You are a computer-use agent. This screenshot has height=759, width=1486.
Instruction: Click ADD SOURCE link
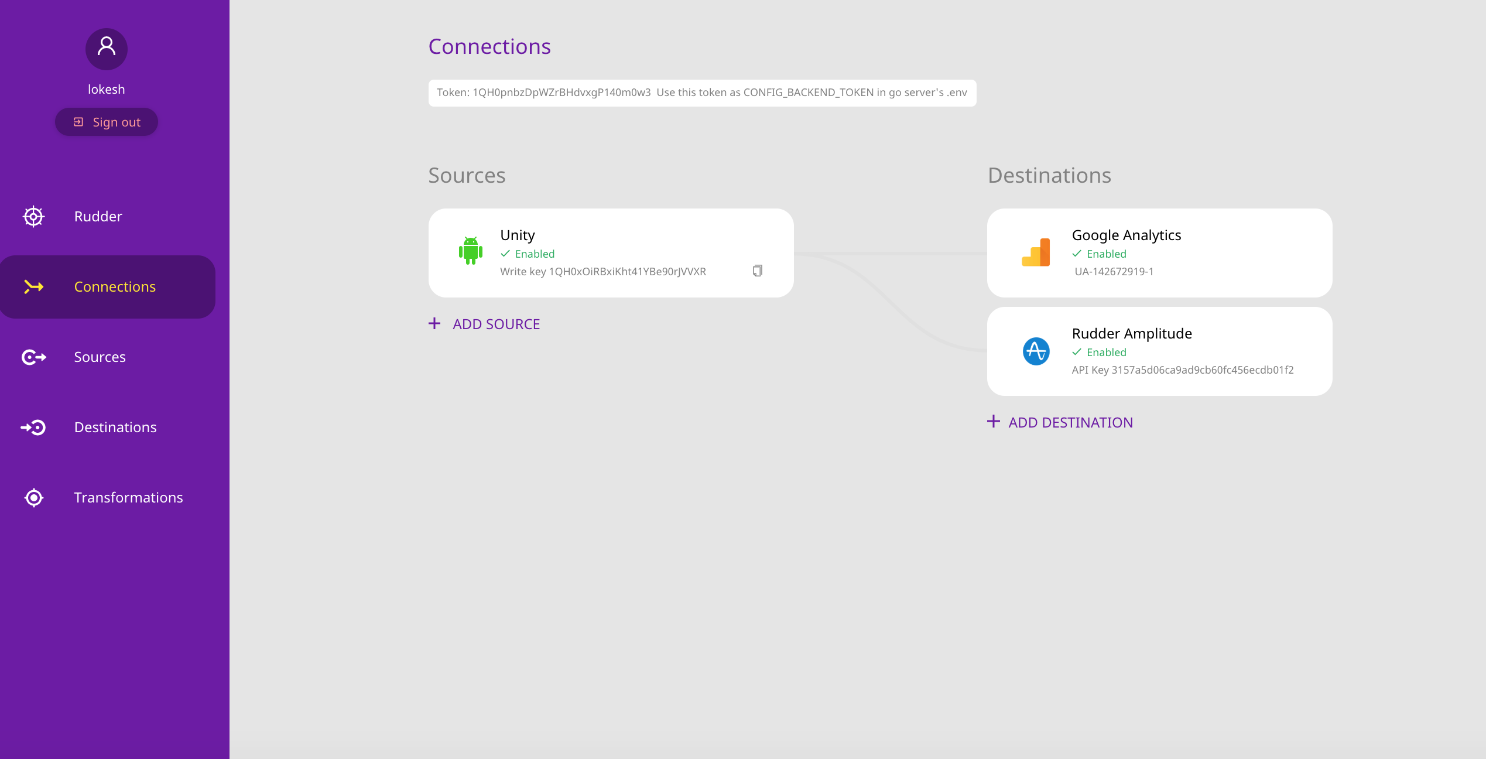pos(496,324)
